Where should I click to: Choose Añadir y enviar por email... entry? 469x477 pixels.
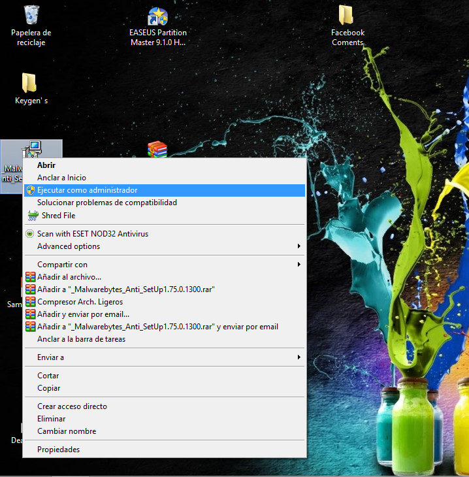click(165, 314)
